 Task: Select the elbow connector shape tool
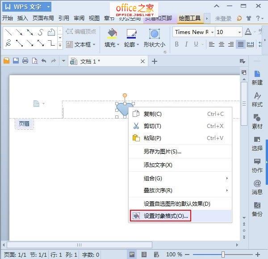(x=51, y=43)
